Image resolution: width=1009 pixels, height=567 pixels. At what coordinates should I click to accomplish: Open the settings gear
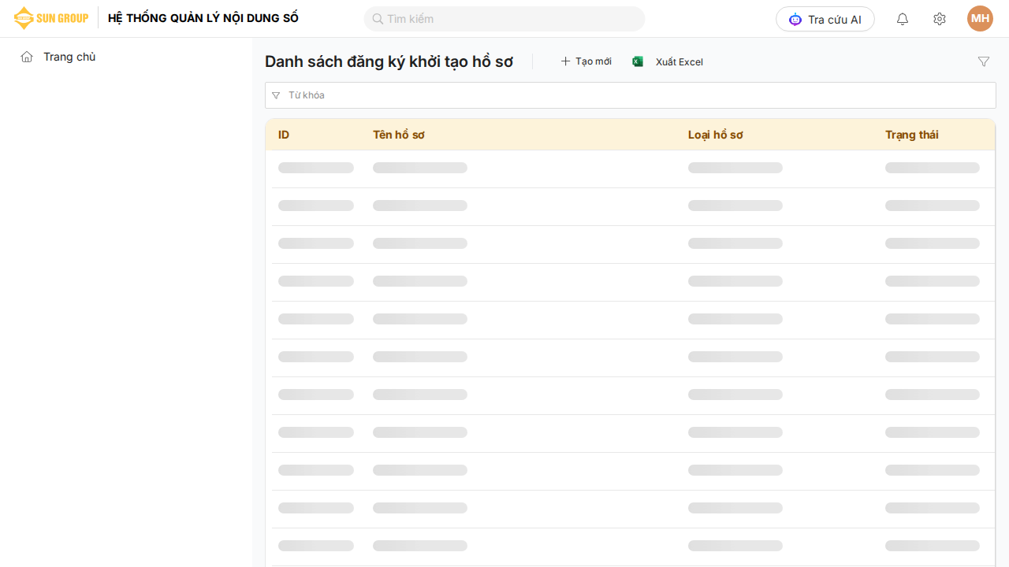pyautogui.click(x=939, y=19)
